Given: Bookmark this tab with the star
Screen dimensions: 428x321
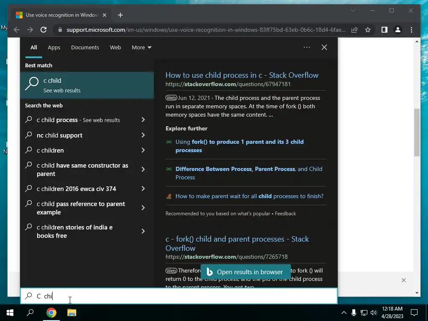Looking at the screenshot, I should coord(368,30).
